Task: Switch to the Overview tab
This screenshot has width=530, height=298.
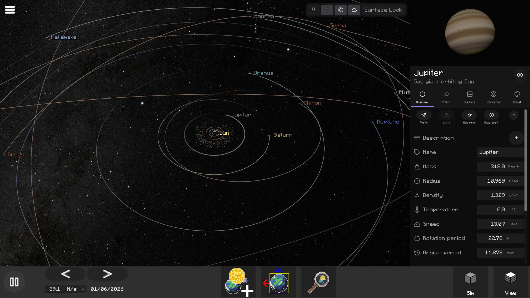Action: click(x=422, y=97)
